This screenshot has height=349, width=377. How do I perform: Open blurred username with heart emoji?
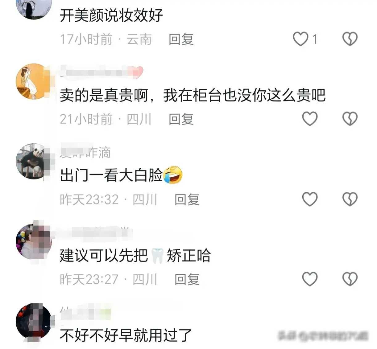point(101,72)
